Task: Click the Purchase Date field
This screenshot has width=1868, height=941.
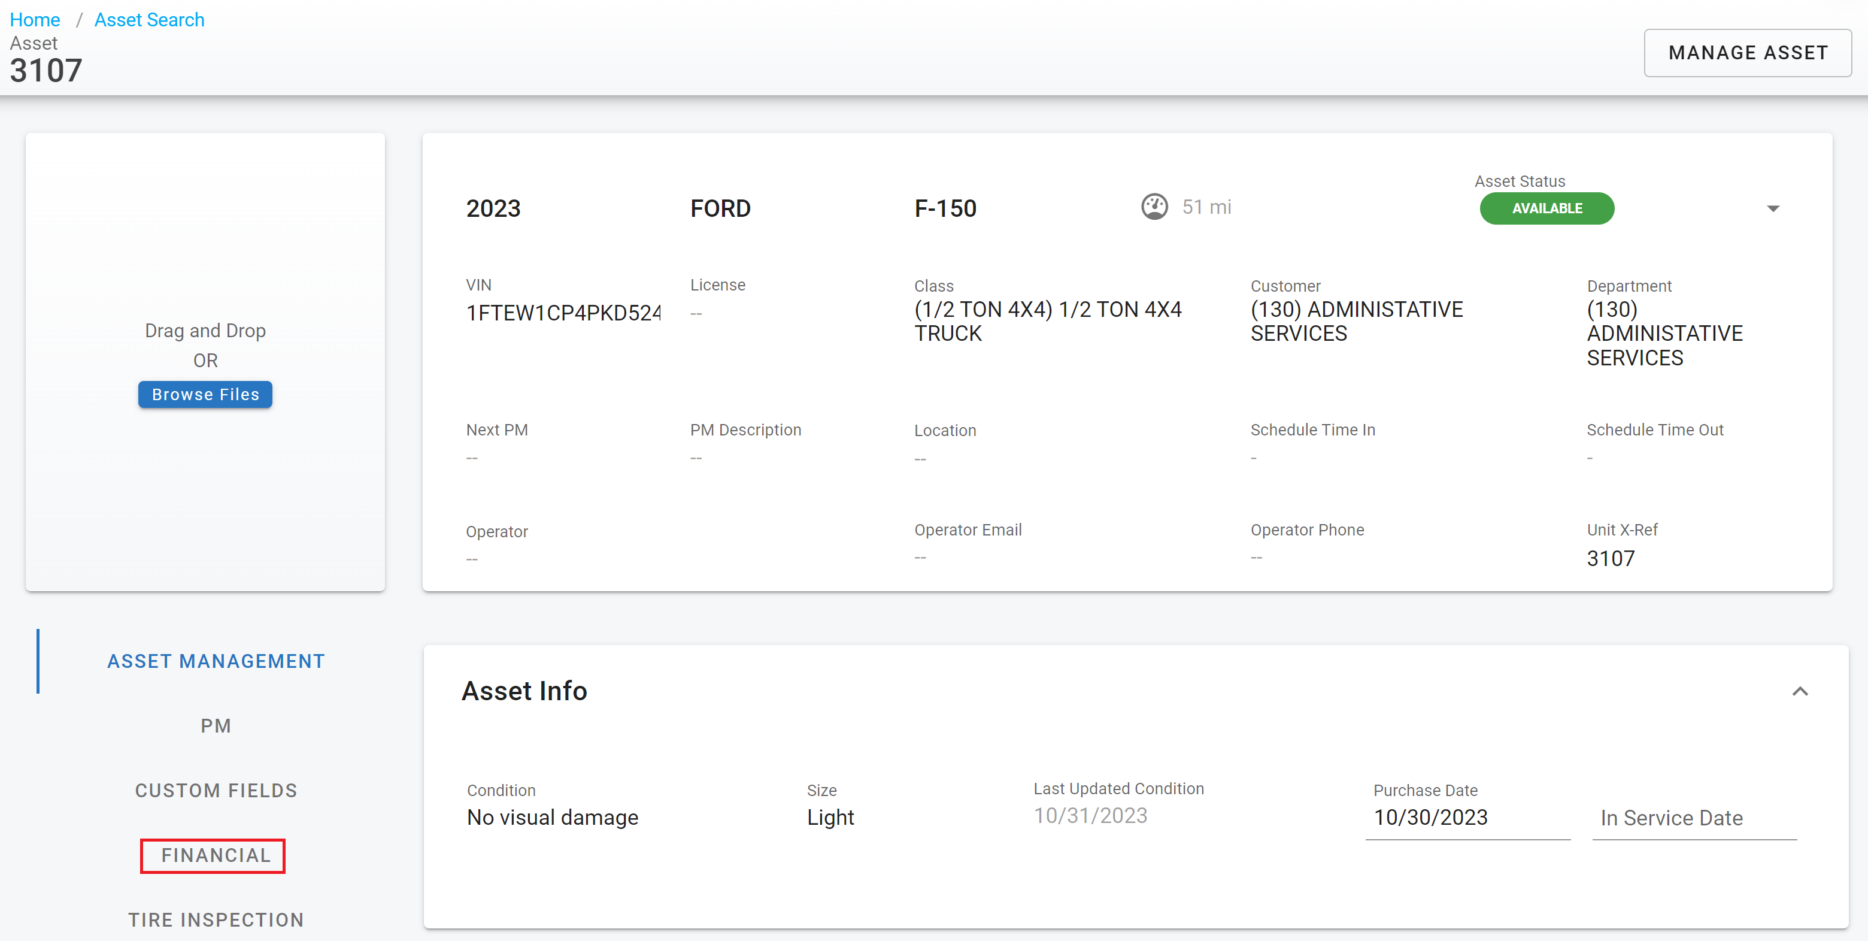Action: pos(1467,818)
